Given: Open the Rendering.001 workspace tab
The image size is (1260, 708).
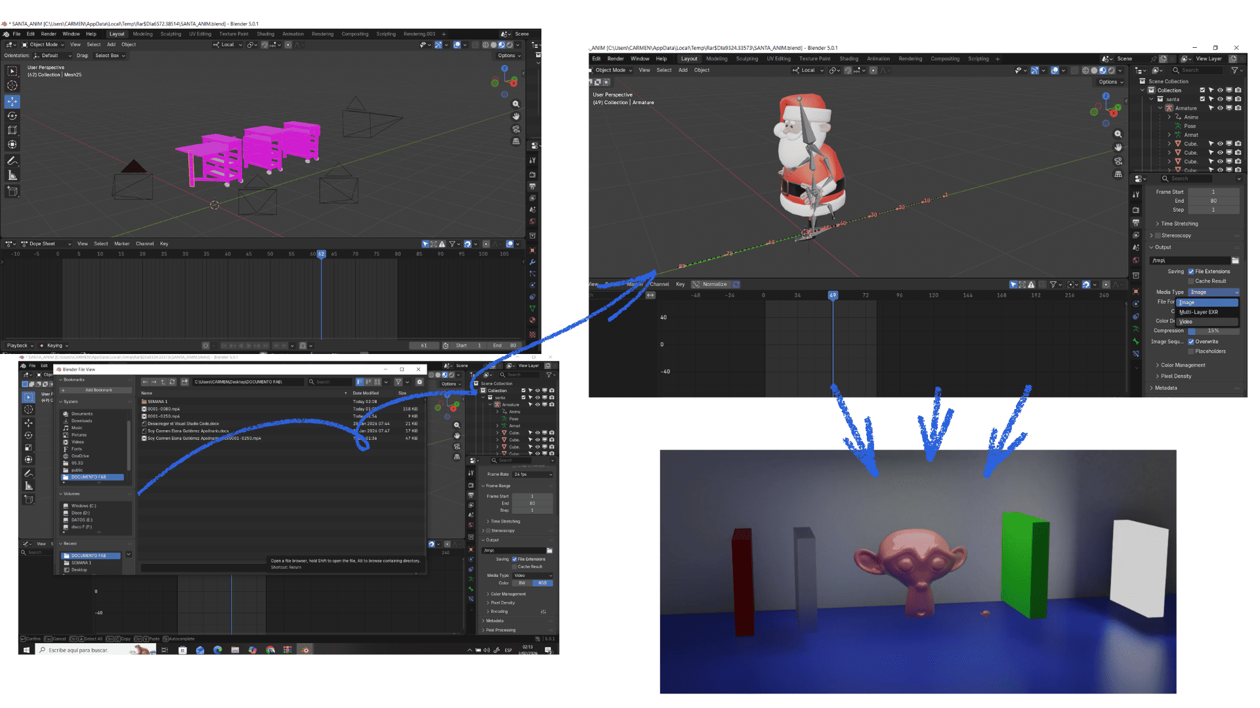Looking at the screenshot, I should [x=419, y=34].
